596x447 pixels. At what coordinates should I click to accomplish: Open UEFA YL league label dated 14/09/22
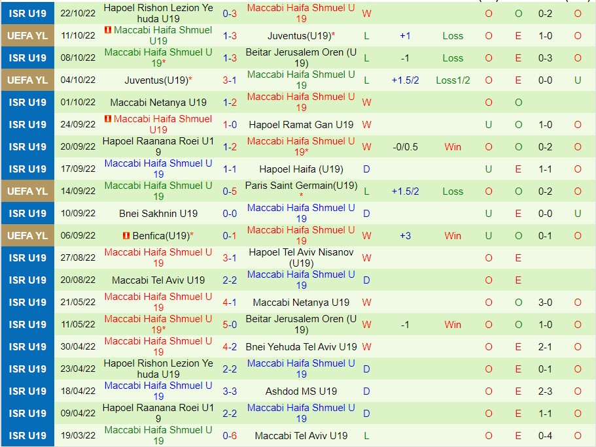[x=27, y=191]
